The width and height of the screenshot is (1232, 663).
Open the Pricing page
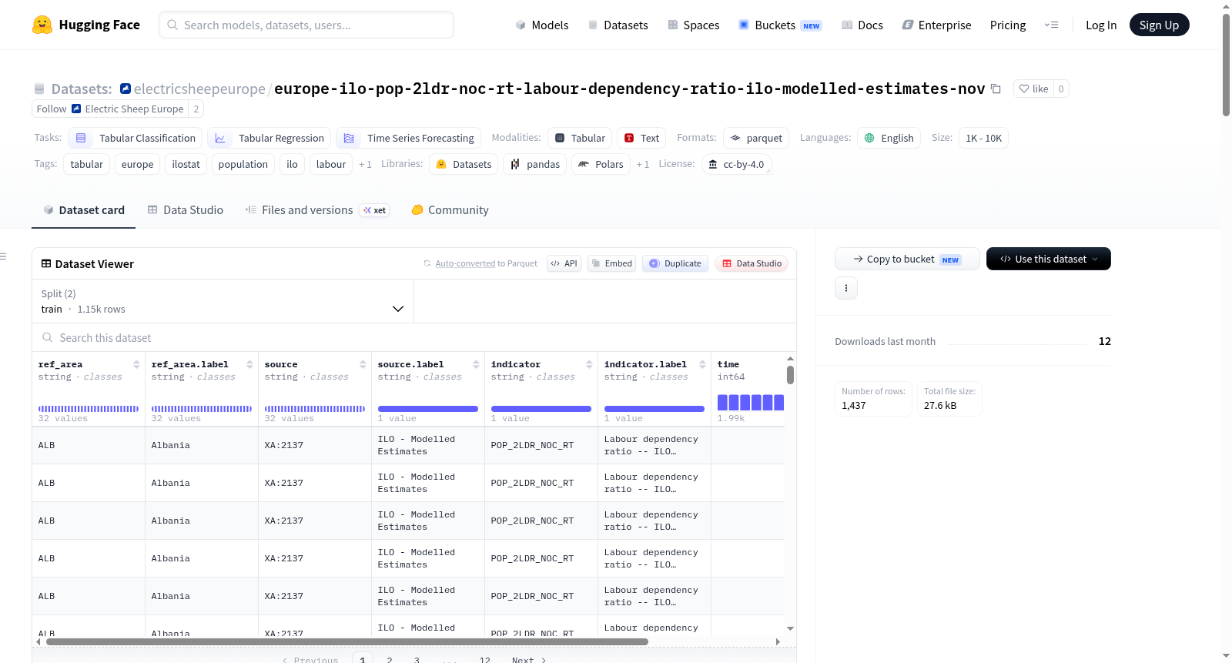(x=1008, y=25)
